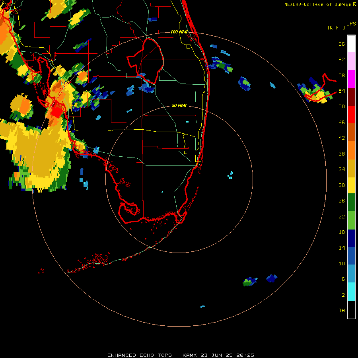Click the "18" legend value
The image size is (358, 358).
pos(342,232)
